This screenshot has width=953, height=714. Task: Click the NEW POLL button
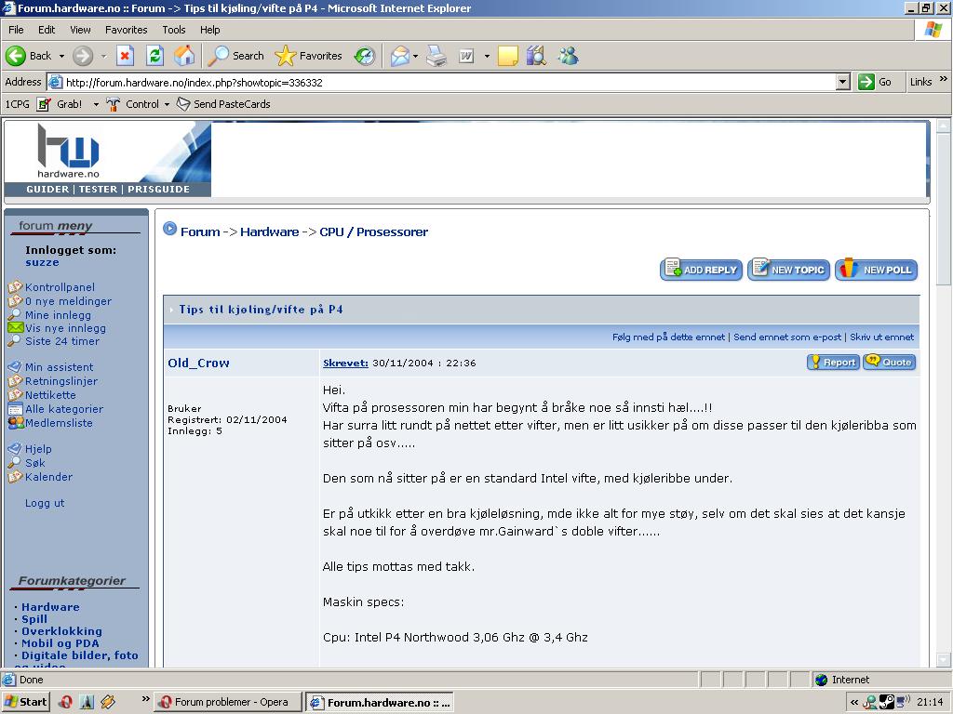(877, 270)
